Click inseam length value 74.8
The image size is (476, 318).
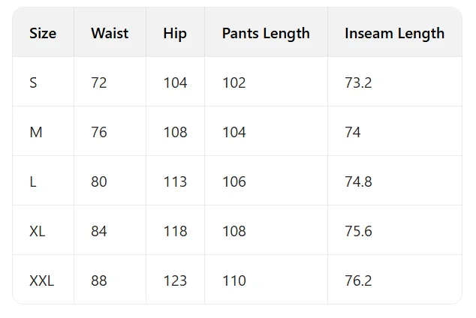(x=358, y=181)
